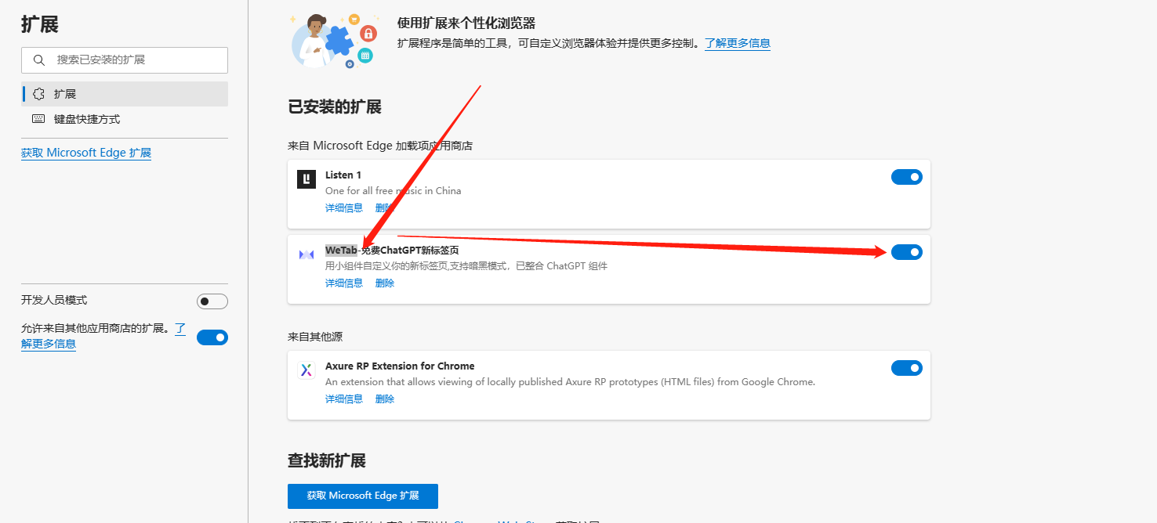Click 删除 link under Axure RP Extension
Viewport: 1157px width, 523px height.
[x=385, y=399]
